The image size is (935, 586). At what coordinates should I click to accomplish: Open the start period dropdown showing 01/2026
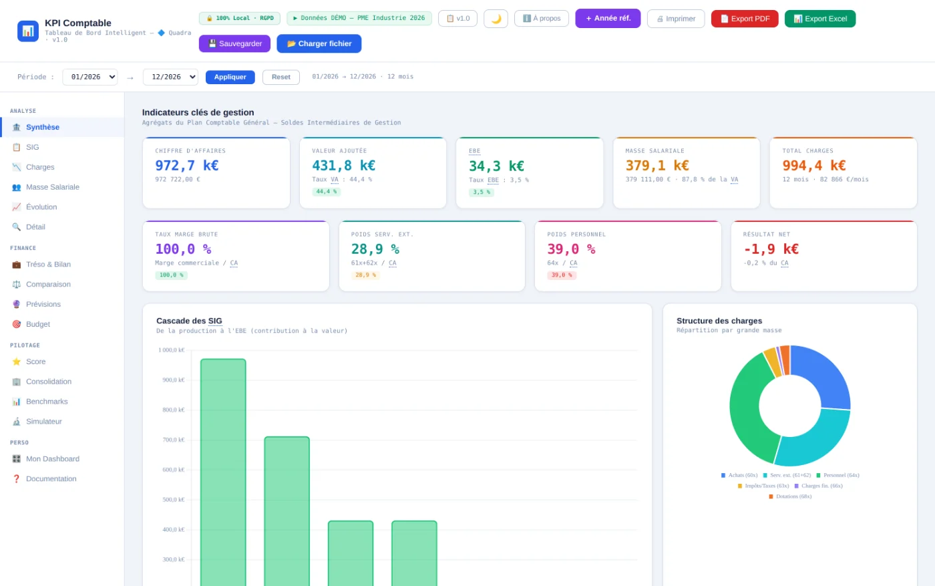(x=90, y=77)
